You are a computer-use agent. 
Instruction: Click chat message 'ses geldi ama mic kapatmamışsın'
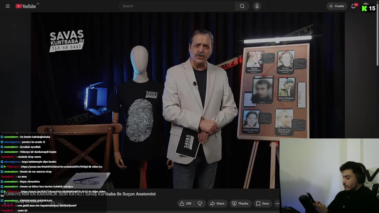[47, 206]
